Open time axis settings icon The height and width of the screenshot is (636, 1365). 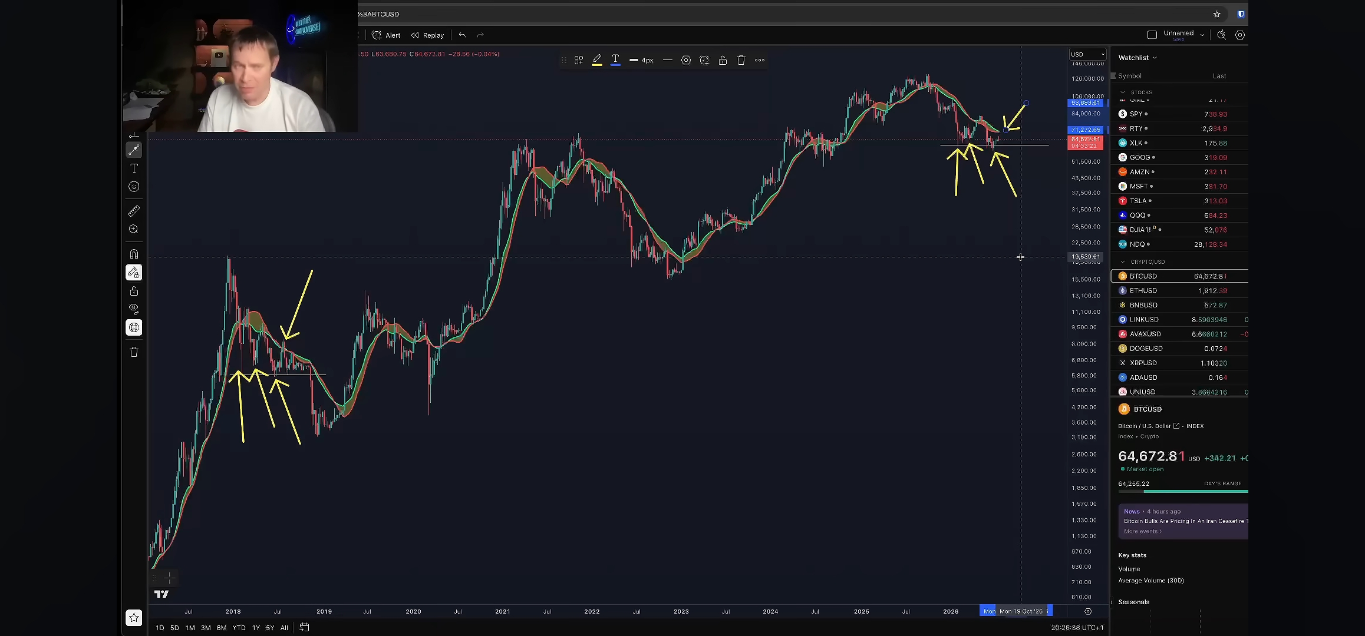pyautogui.click(x=1088, y=611)
